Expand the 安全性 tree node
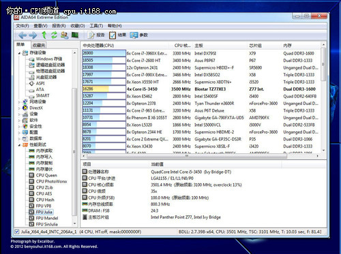The image size is (341, 254). tap(19, 127)
